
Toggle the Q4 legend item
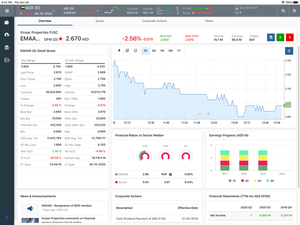(x=270, y=180)
